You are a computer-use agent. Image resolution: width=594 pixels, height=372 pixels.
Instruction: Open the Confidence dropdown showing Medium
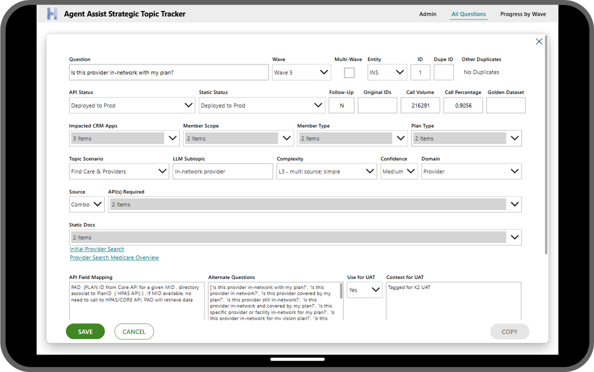[399, 171]
